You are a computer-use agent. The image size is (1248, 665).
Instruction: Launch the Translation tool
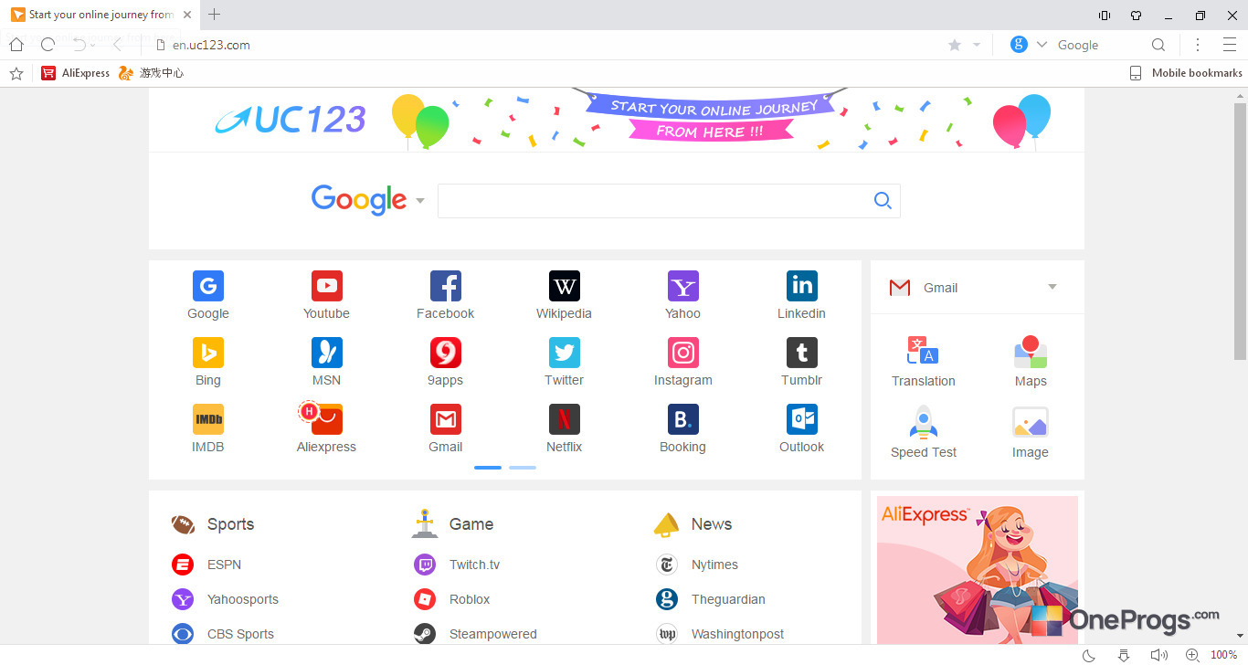pyautogui.click(x=923, y=363)
